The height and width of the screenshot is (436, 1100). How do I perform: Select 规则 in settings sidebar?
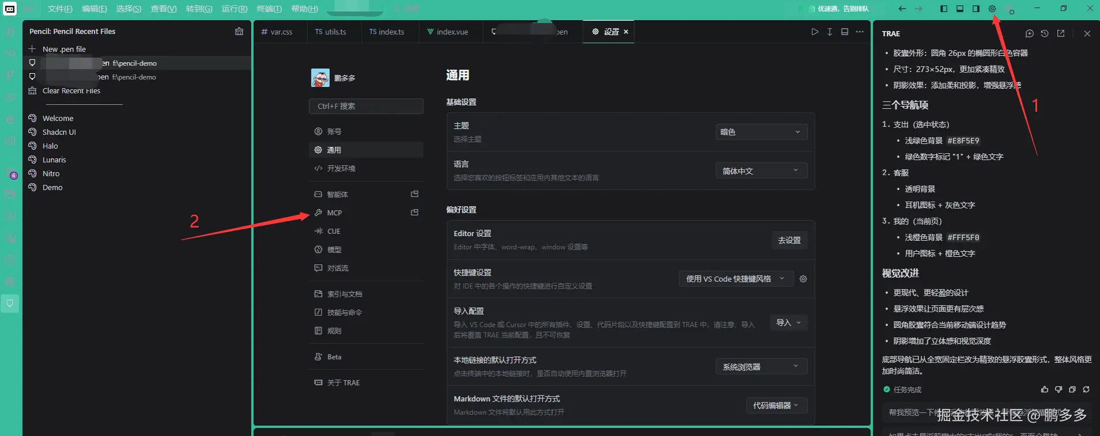tap(366, 331)
